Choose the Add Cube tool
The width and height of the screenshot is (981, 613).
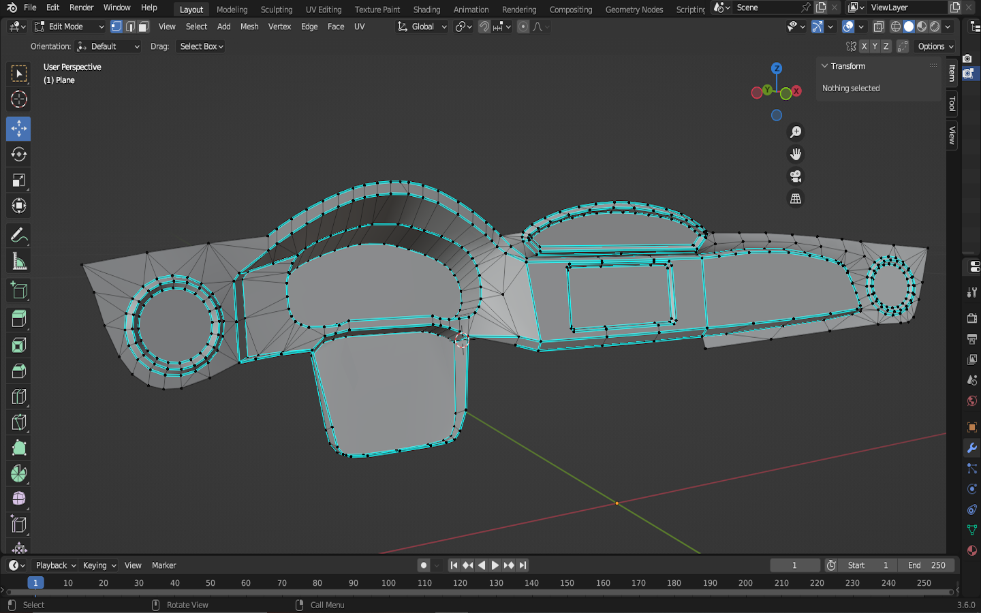pos(19,291)
